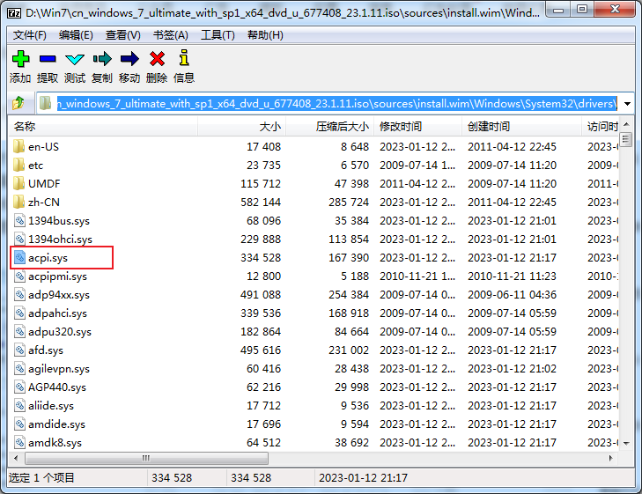Click the scroll right arrow
Image resolution: width=642 pixels, height=494 pixels.
(x=610, y=458)
